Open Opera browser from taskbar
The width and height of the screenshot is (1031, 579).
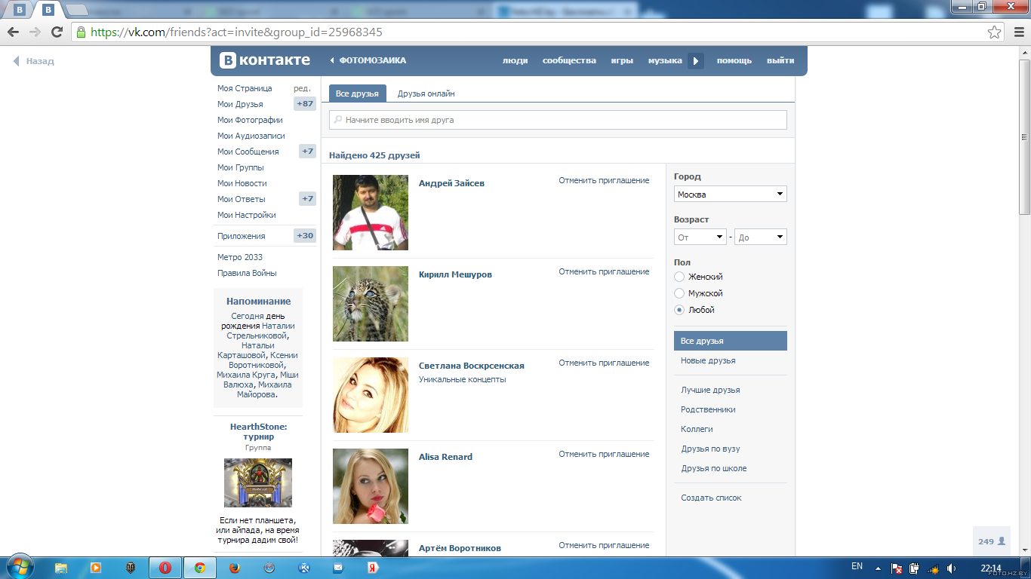(165, 568)
